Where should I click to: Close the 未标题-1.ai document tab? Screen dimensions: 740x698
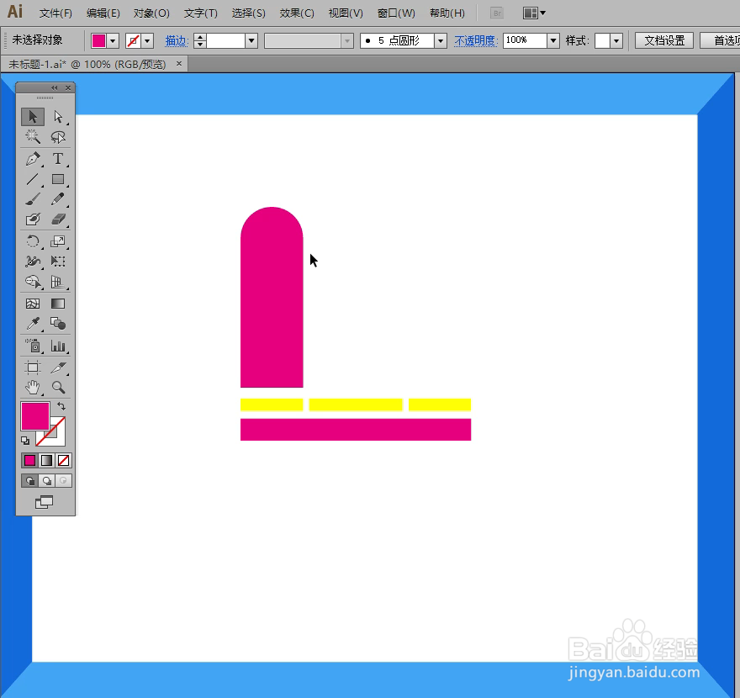click(x=179, y=63)
